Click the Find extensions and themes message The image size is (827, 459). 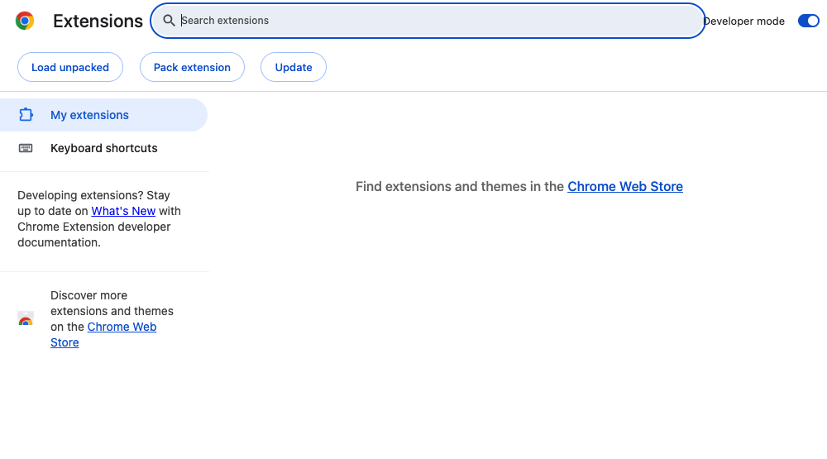coord(519,186)
